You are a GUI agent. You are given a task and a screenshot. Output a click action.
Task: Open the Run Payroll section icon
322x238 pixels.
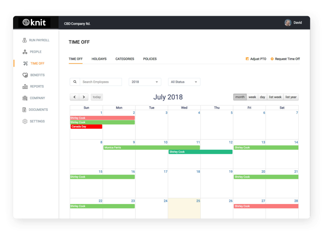tap(25, 40)
